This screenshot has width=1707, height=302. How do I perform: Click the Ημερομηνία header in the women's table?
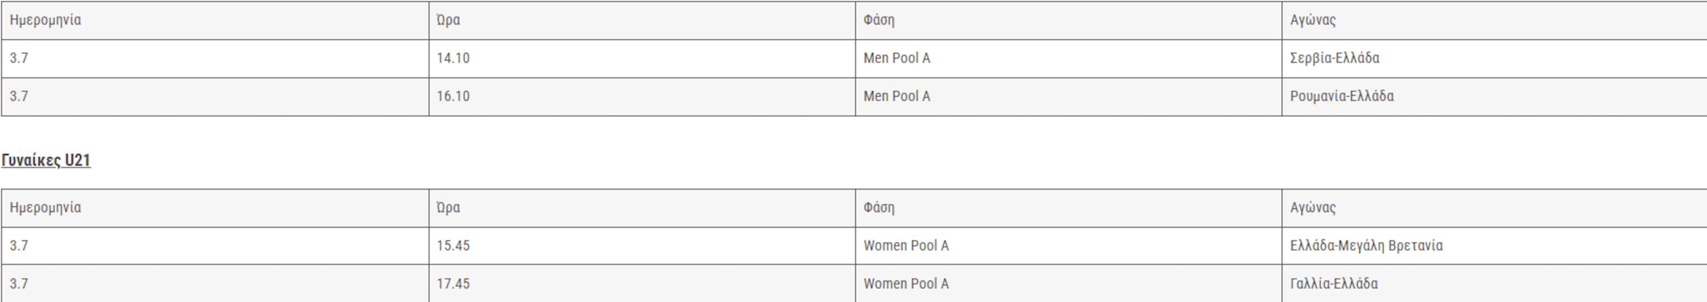point(215,208)
